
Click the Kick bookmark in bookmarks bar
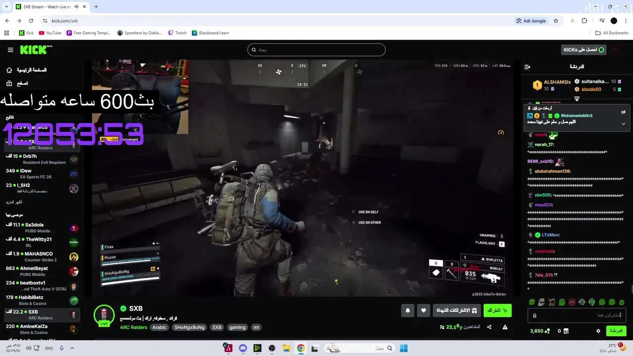(x=26, y=33)
